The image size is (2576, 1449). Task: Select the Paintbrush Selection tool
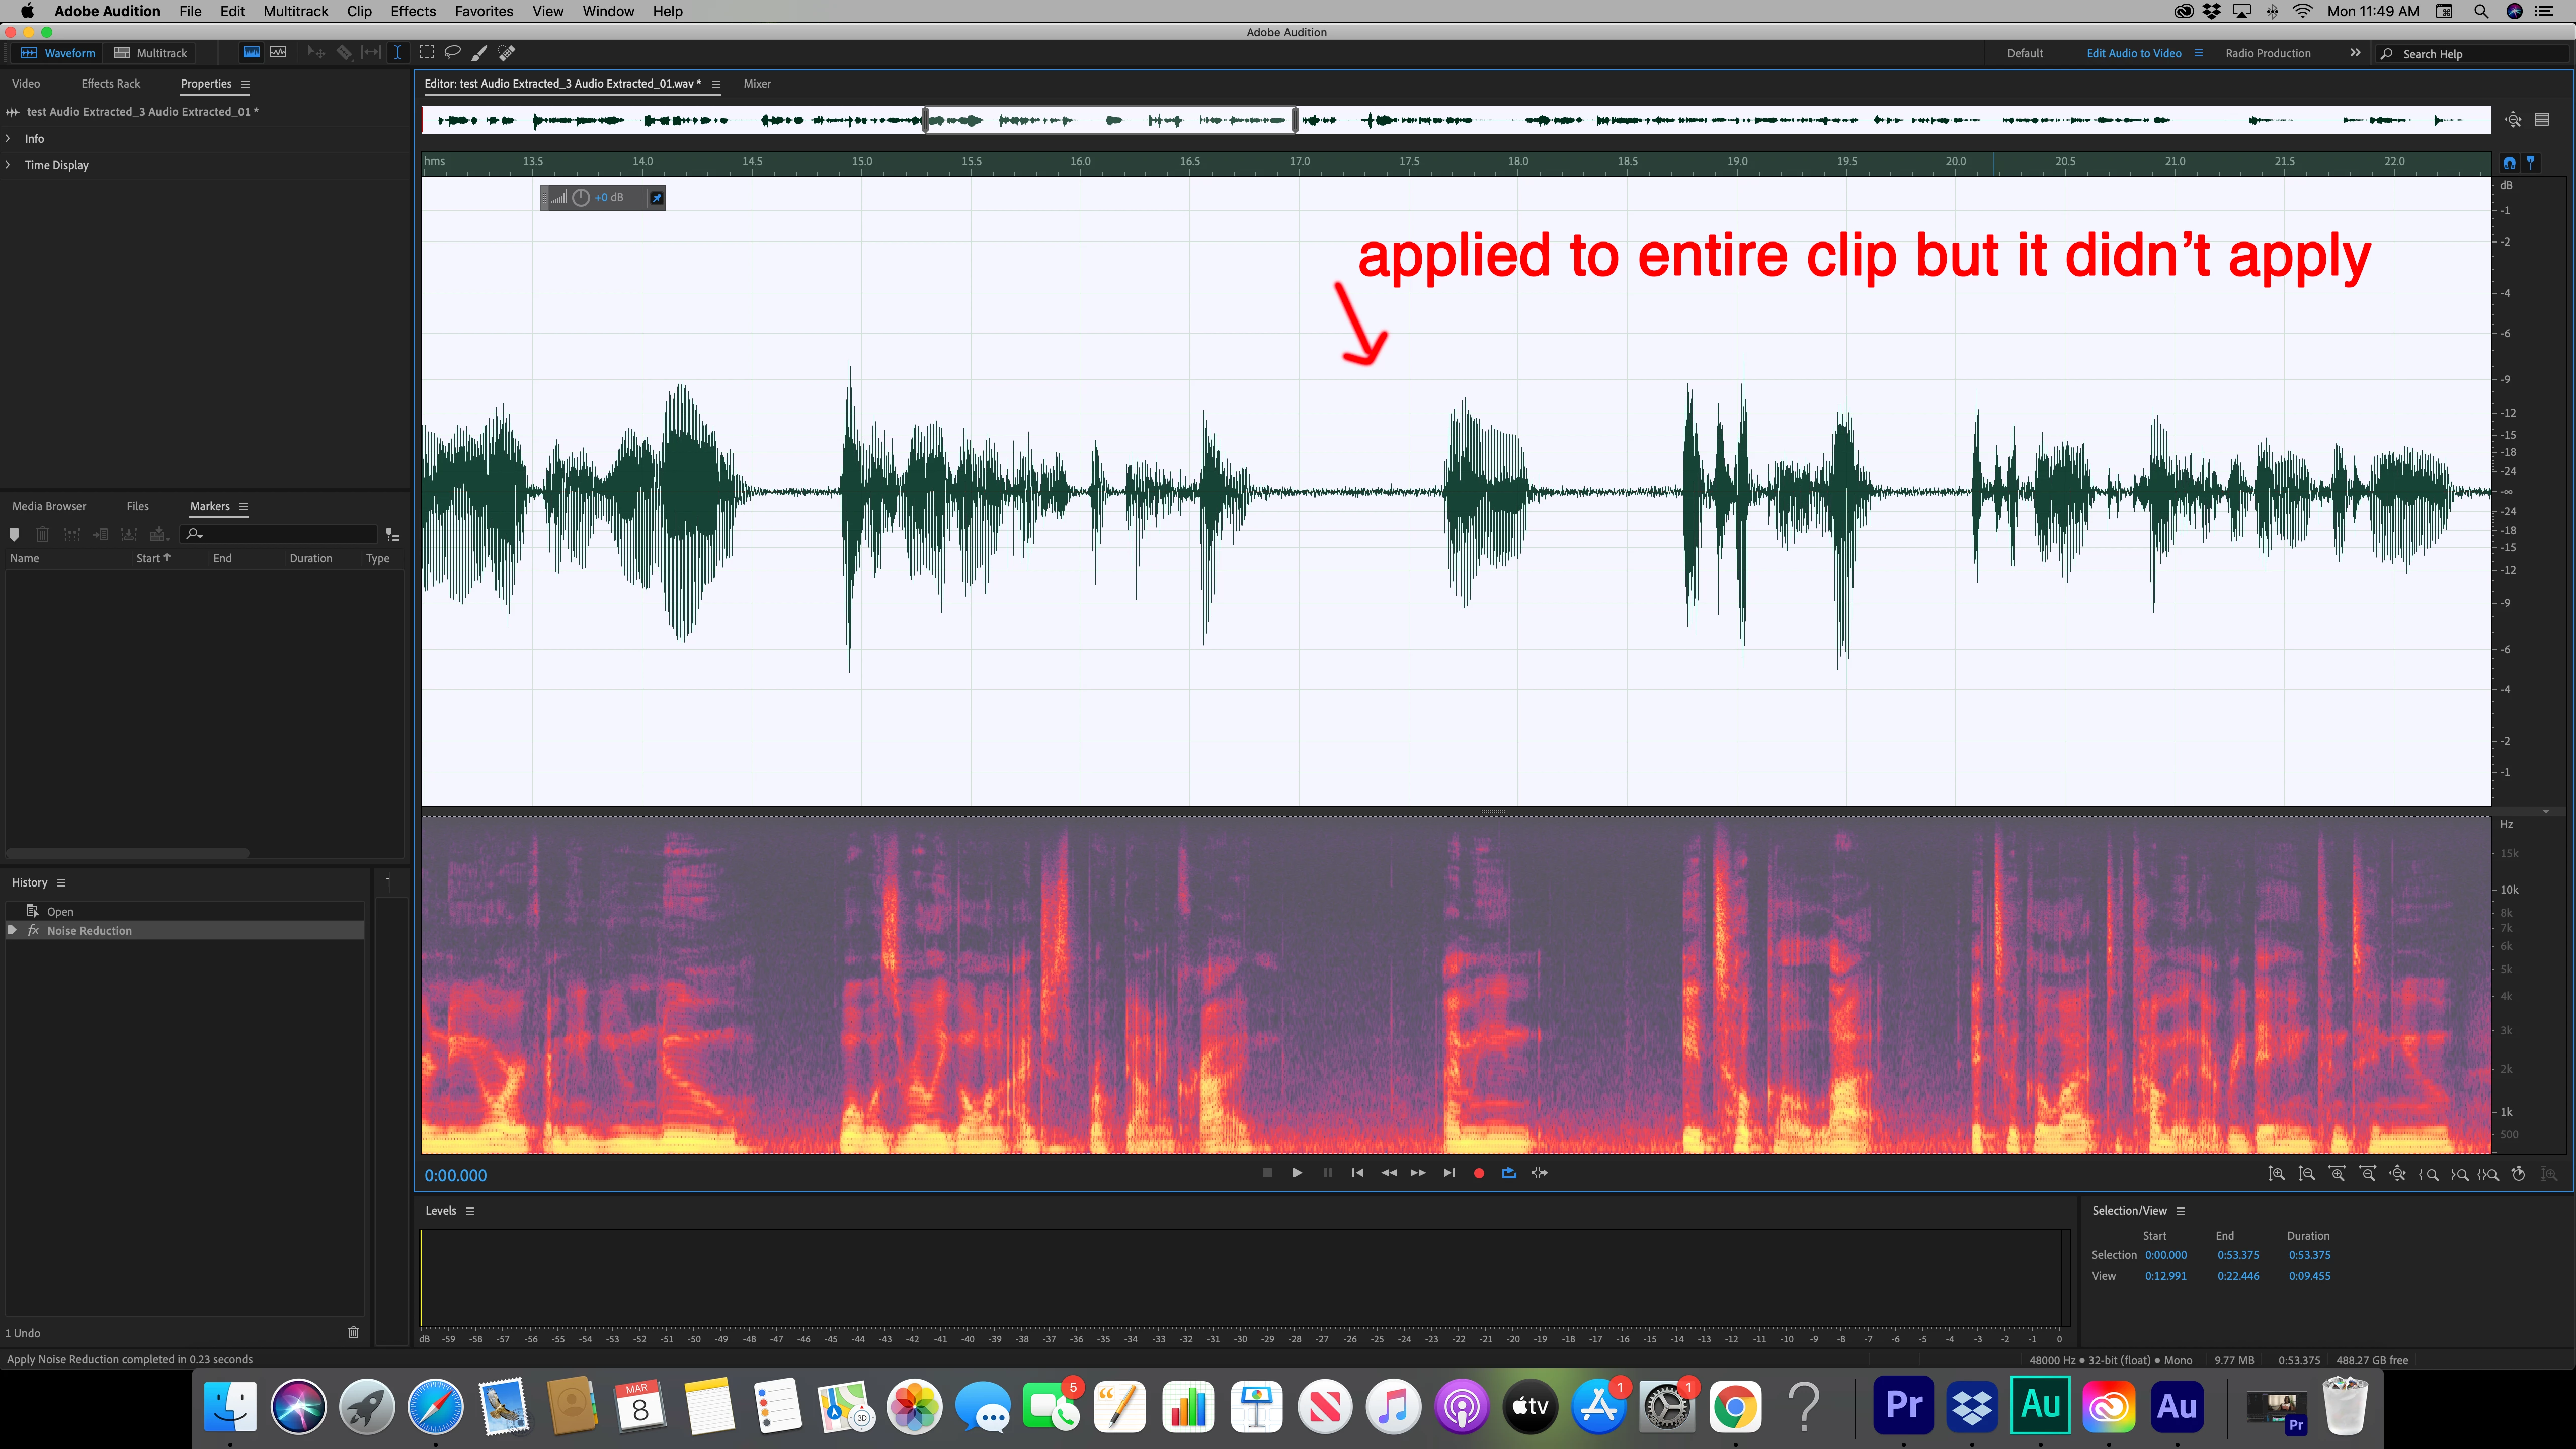tap(479, 53)
